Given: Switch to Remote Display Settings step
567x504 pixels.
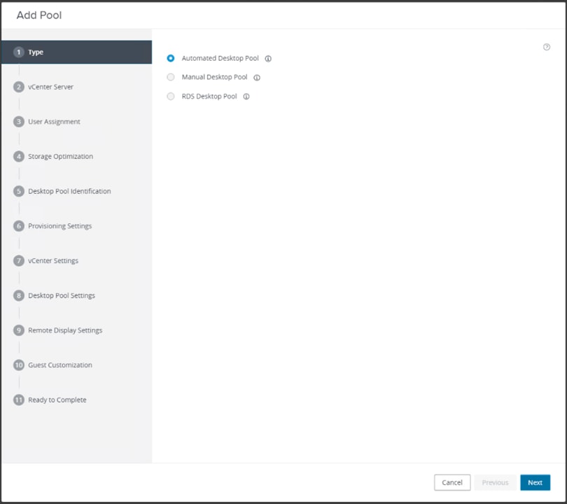Looking at the screenshot, I should point(65,330).
